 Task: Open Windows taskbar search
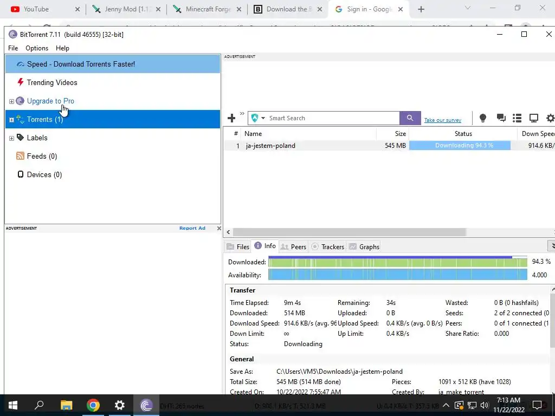39,405
